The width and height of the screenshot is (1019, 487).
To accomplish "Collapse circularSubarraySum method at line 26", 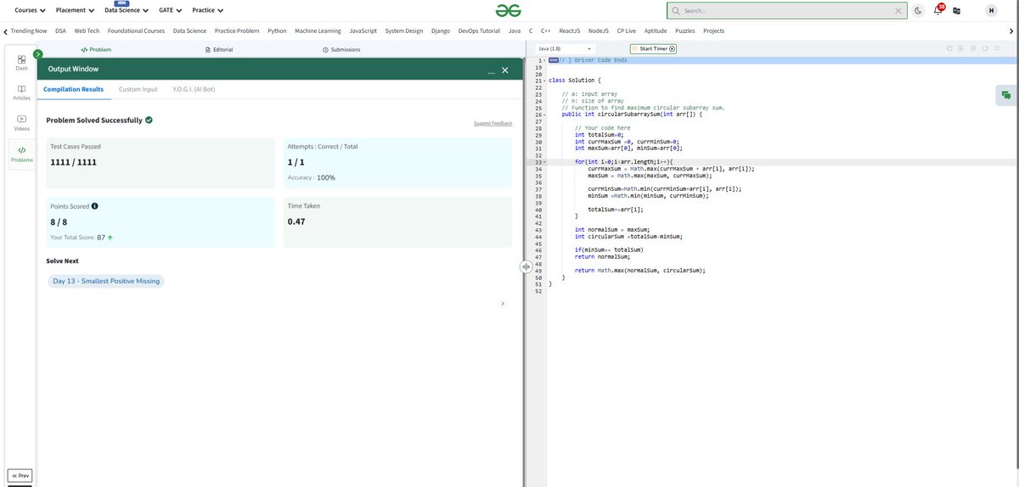I will (x=544, y=115).
